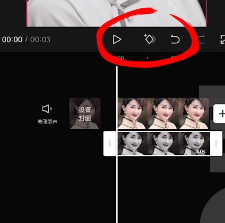The height and width of the screenshot is (223, 225).
Task: Select the black-and-white overlay clip
Action: tap(164, 143)
